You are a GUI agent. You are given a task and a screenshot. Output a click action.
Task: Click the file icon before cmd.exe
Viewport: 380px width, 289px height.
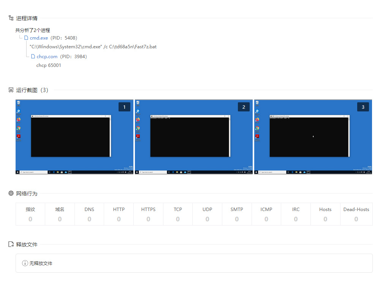coord(26,38)
